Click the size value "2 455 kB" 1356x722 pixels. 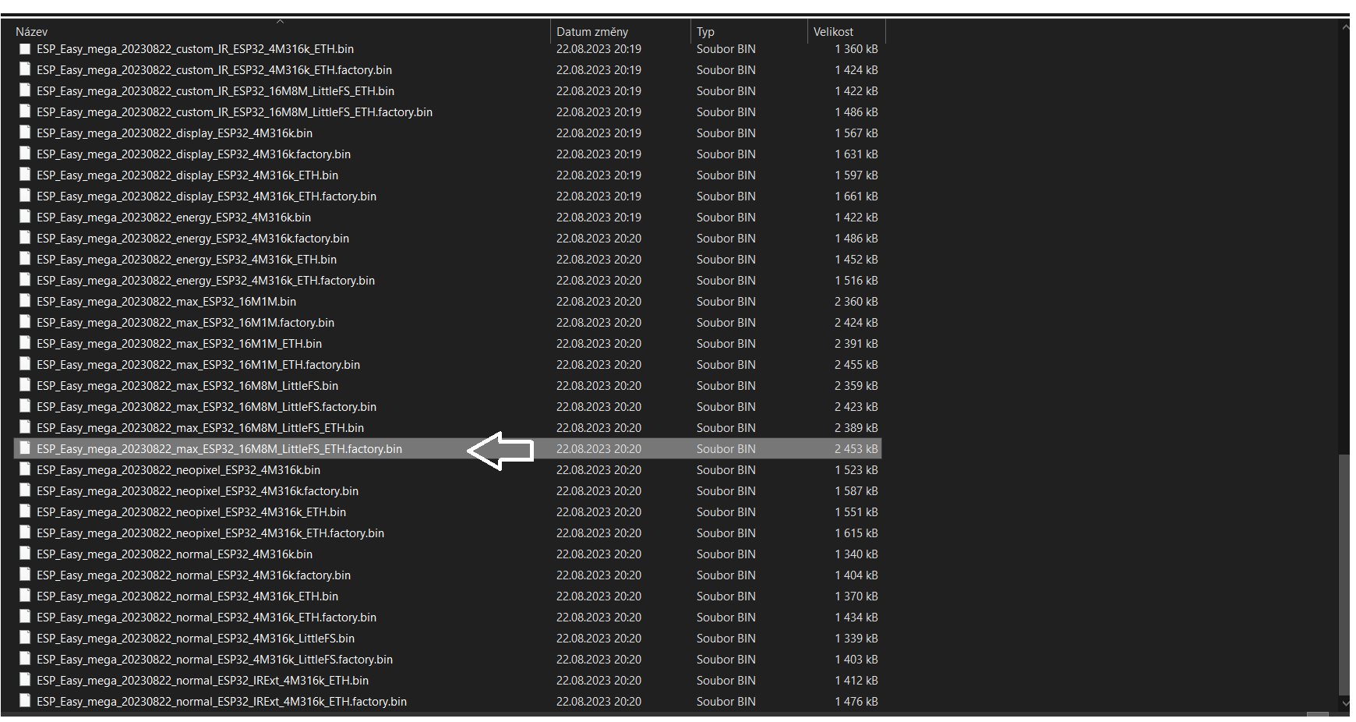click(856, 365)
